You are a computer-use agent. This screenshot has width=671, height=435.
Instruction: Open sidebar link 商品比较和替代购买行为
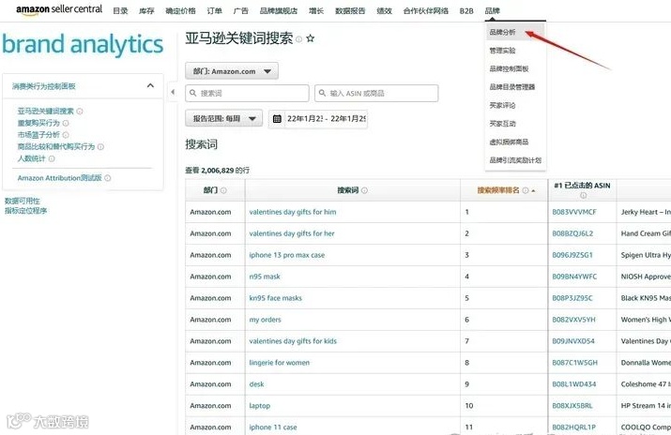click(56, 147)
